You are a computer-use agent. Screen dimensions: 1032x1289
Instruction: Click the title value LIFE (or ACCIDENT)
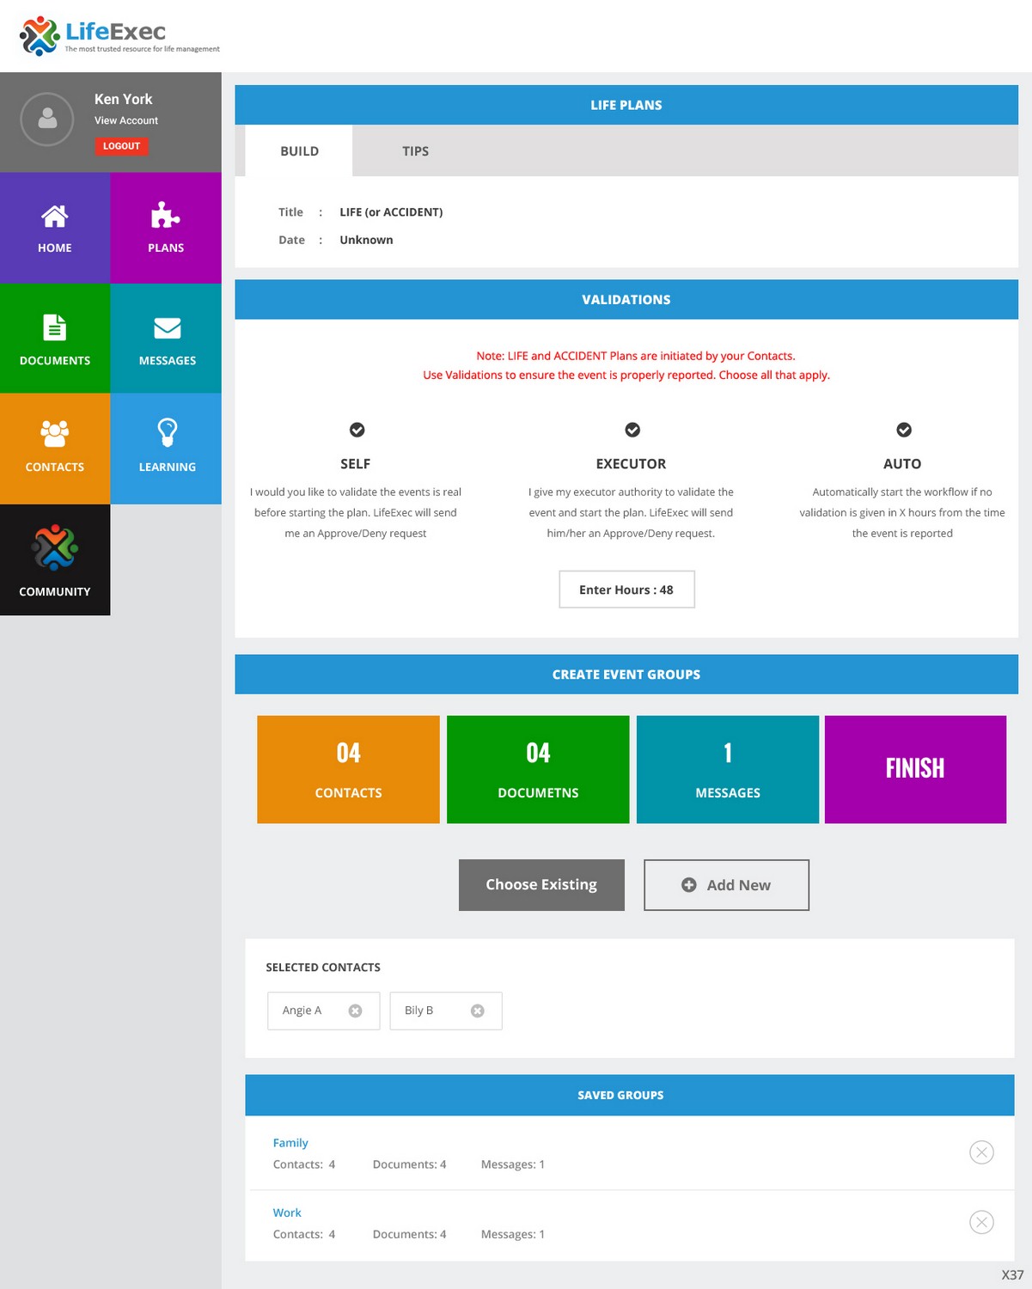[391, 212]
